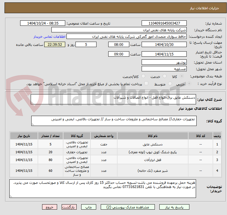The width and height of the screenshot is (227, 215).
Task: Click the quantity cell showing 20
Action: coord(51,152)
